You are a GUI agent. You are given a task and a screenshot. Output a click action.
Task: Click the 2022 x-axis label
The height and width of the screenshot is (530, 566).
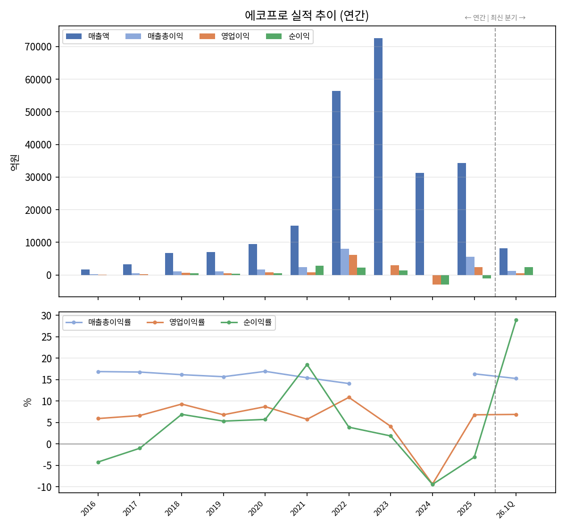pos(340,508)
